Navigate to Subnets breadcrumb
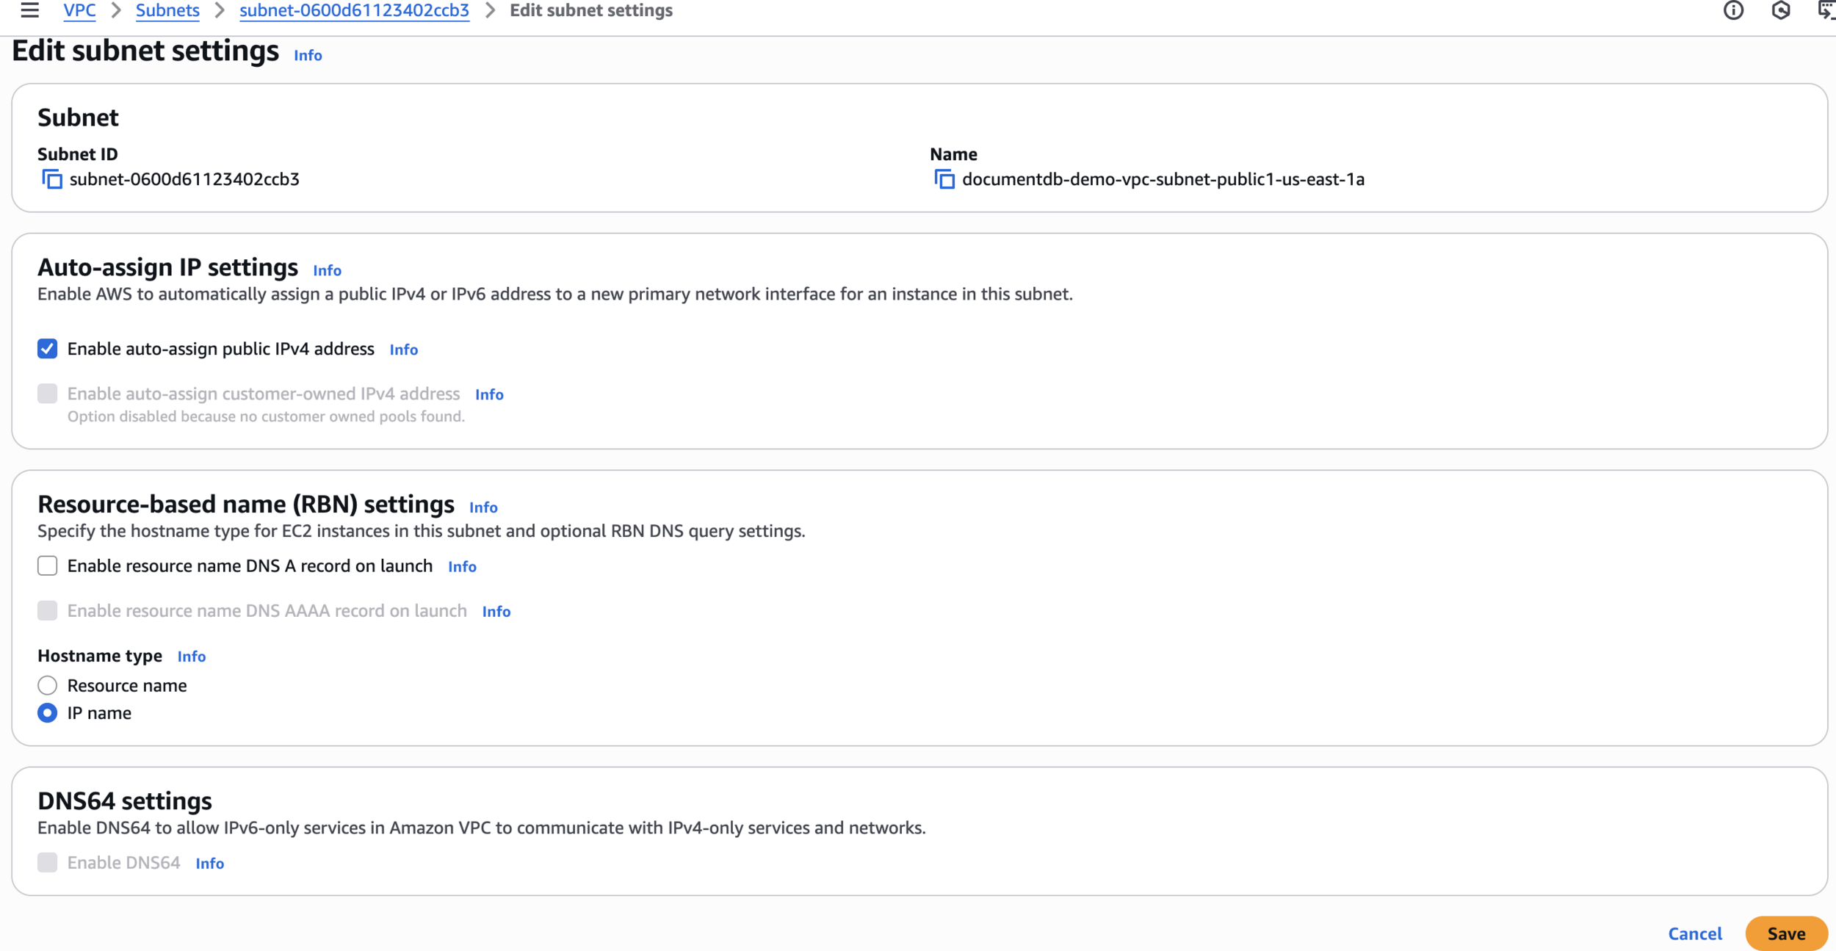Viewport: 1836px width, 951px height. [167, 10]
